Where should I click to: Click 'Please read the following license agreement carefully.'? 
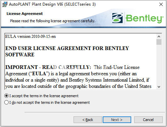[53, 21]
